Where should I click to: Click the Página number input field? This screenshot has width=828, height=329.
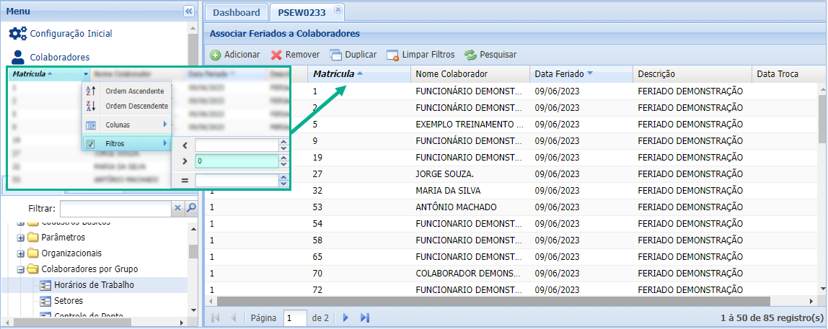point(295,317)
